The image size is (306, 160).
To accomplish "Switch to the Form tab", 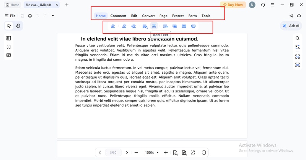I will (193, 16).
